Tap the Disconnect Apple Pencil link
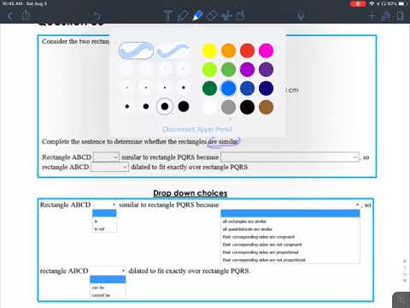 click(x=197, y=129)
